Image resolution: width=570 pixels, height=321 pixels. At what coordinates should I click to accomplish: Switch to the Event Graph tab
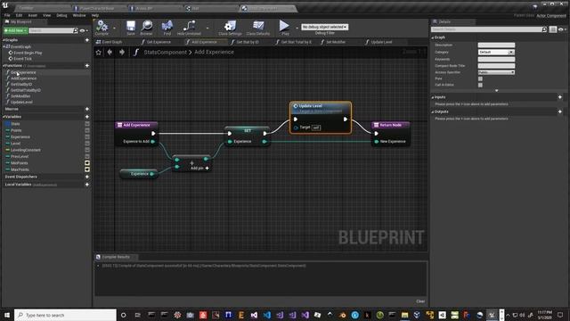(x=109, y=42)
